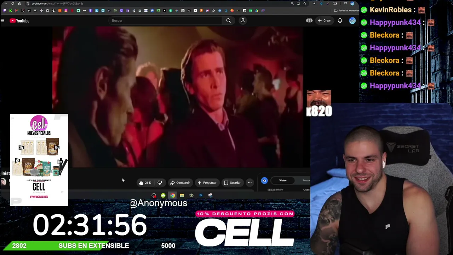Click the video player to pause
The image size is (453, 255).
click(178, 96)
